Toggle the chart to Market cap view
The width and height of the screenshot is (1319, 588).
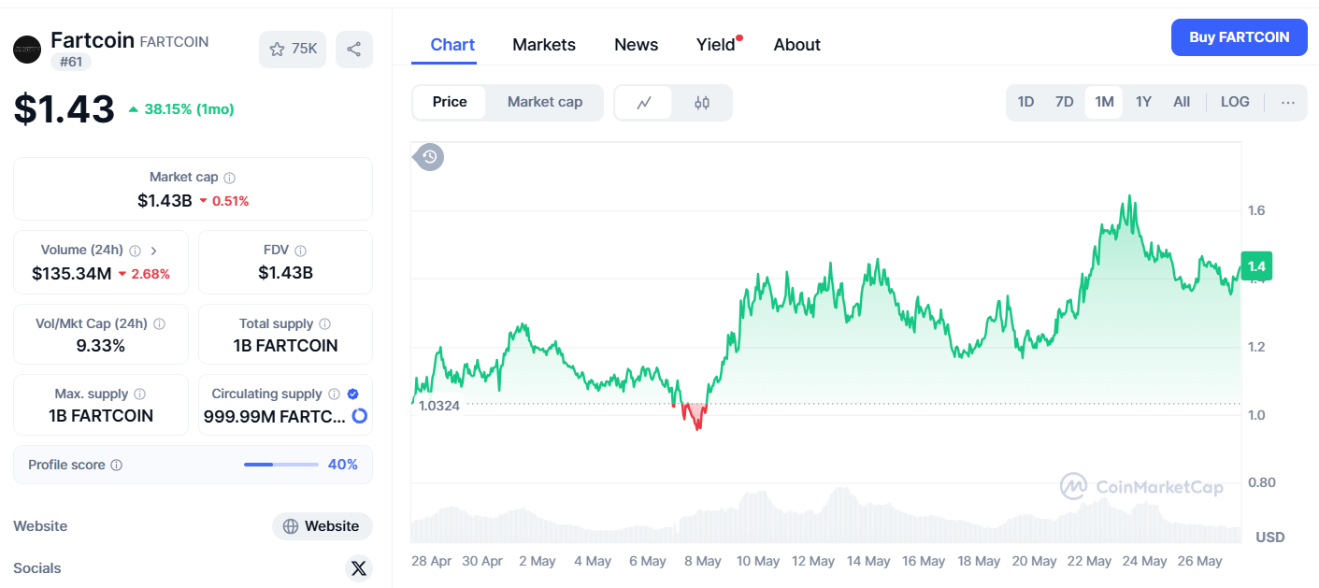544,102
